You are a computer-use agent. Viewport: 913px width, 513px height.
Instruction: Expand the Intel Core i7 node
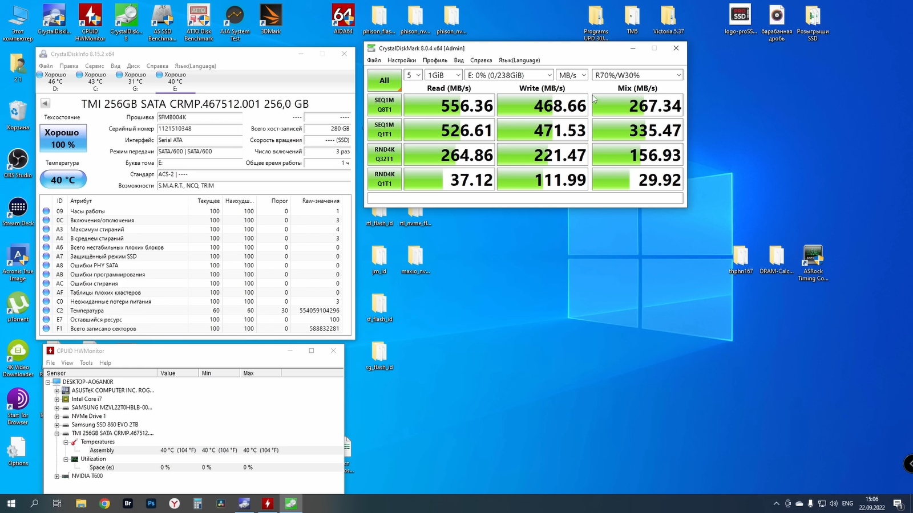[x=57, y=399]
